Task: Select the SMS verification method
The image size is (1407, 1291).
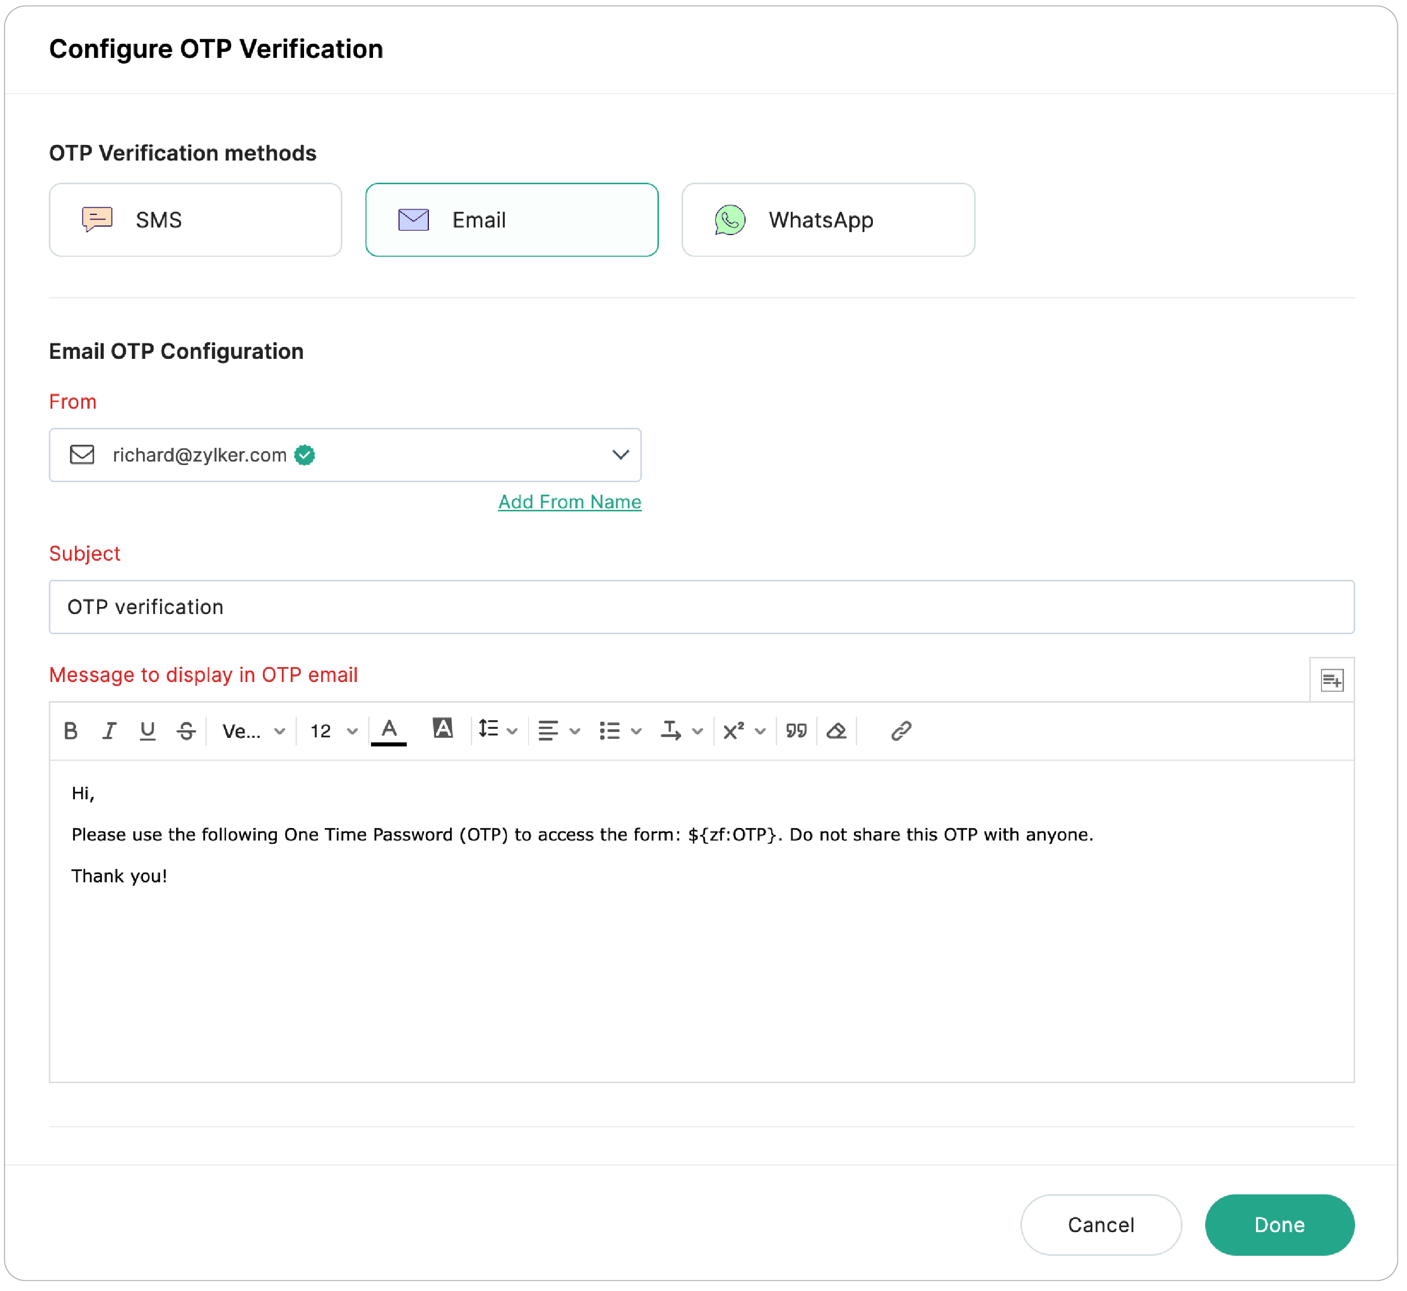Action: click(x=196, y=220)
